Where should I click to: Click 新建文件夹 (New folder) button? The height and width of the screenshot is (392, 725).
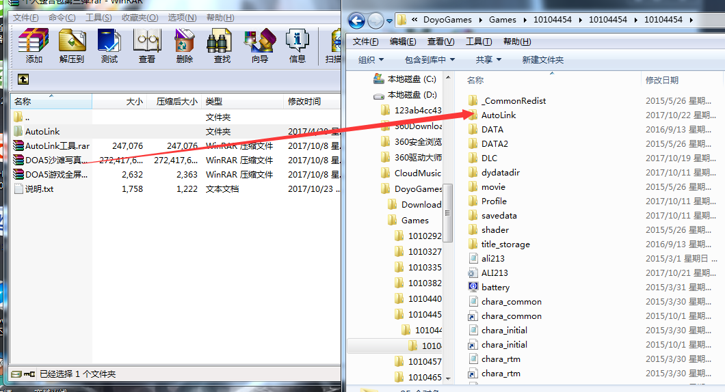543,60
